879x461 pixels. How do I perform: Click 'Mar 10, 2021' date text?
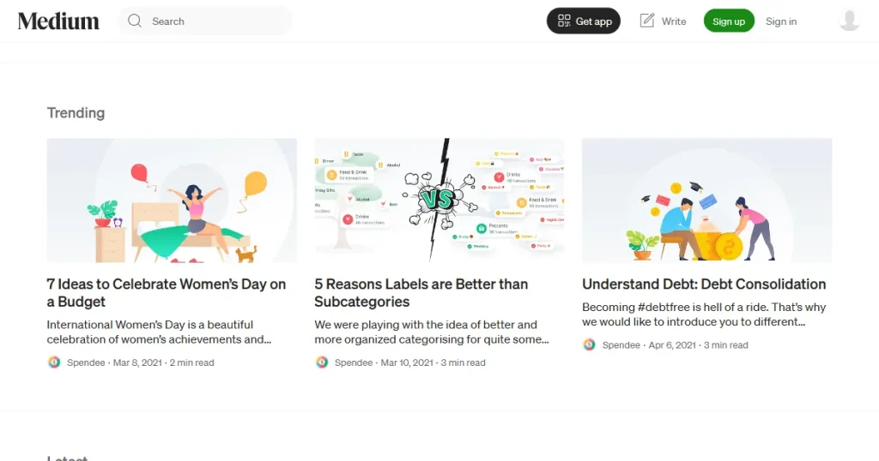pyautogui.click(x=407, y=362)
